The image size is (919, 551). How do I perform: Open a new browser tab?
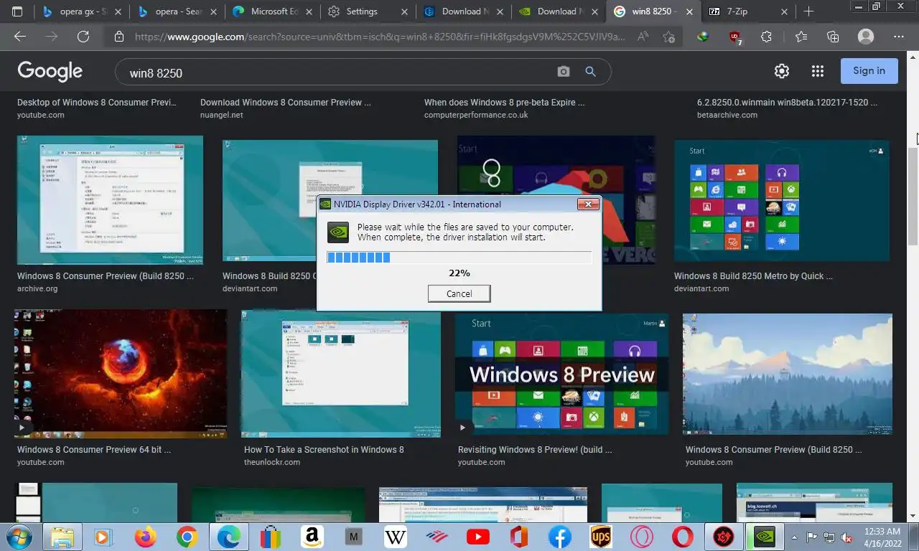[x=808, y=11]
